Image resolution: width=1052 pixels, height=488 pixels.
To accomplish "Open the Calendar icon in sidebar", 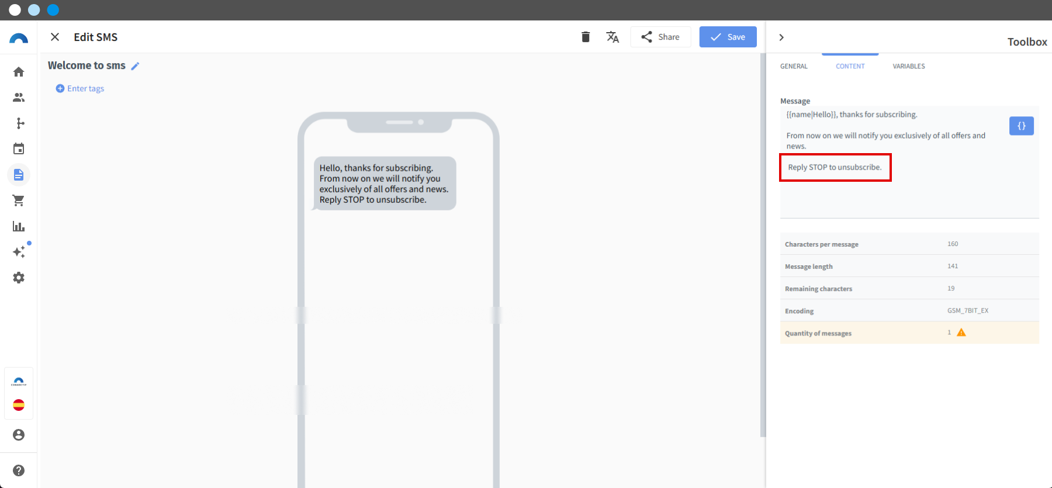I will coord(19,149).
